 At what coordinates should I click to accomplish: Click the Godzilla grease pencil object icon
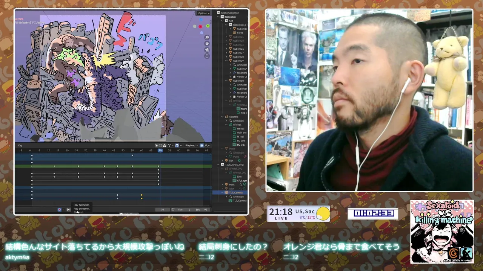click(x=226, y=117)
